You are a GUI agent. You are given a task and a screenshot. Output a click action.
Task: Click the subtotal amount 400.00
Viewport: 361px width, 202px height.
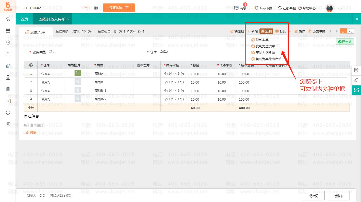244,108
